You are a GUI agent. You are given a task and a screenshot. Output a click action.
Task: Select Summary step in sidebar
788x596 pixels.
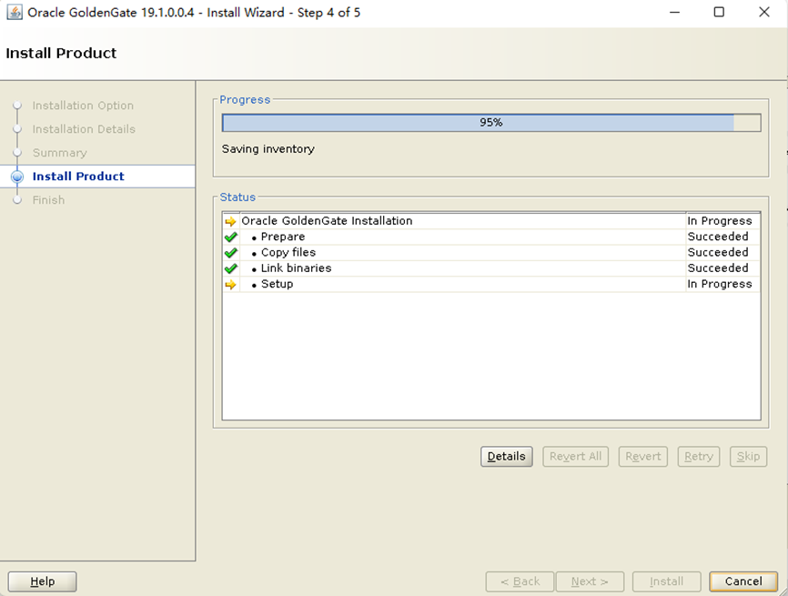click(60, 153)
